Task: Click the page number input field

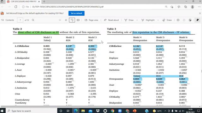Action: pos(20,20)
